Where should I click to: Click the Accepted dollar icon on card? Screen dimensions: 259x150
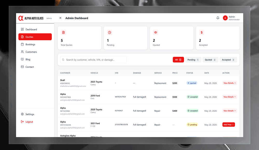pyautogui.click(x=202, y=32)
